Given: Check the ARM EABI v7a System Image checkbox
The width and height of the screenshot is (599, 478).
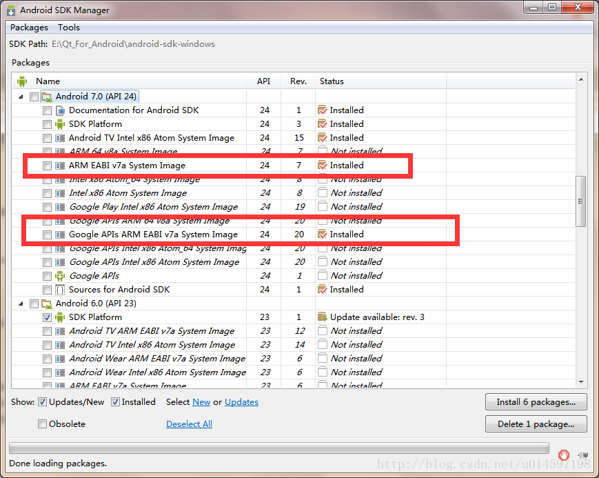Looking at the screenshot, I should tap(48, 165).
